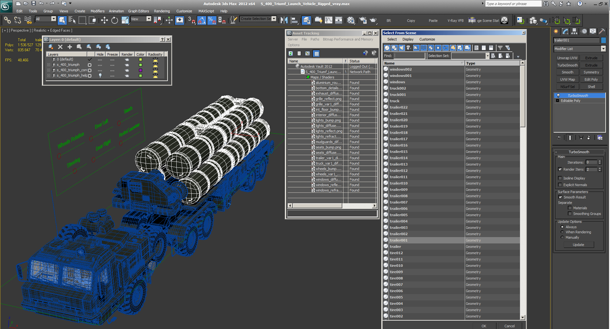Open the Motion command panel tab
The width and height of the screenshot is (610, 329).
coord(584,31)
